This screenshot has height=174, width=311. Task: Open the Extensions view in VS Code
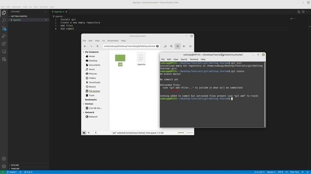[4, 44]
